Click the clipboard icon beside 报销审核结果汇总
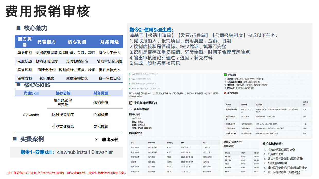 (131, 102)
